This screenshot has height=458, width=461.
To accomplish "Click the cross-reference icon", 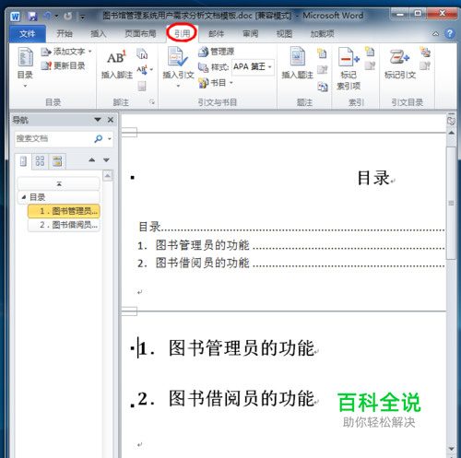I will click(322, 87).
